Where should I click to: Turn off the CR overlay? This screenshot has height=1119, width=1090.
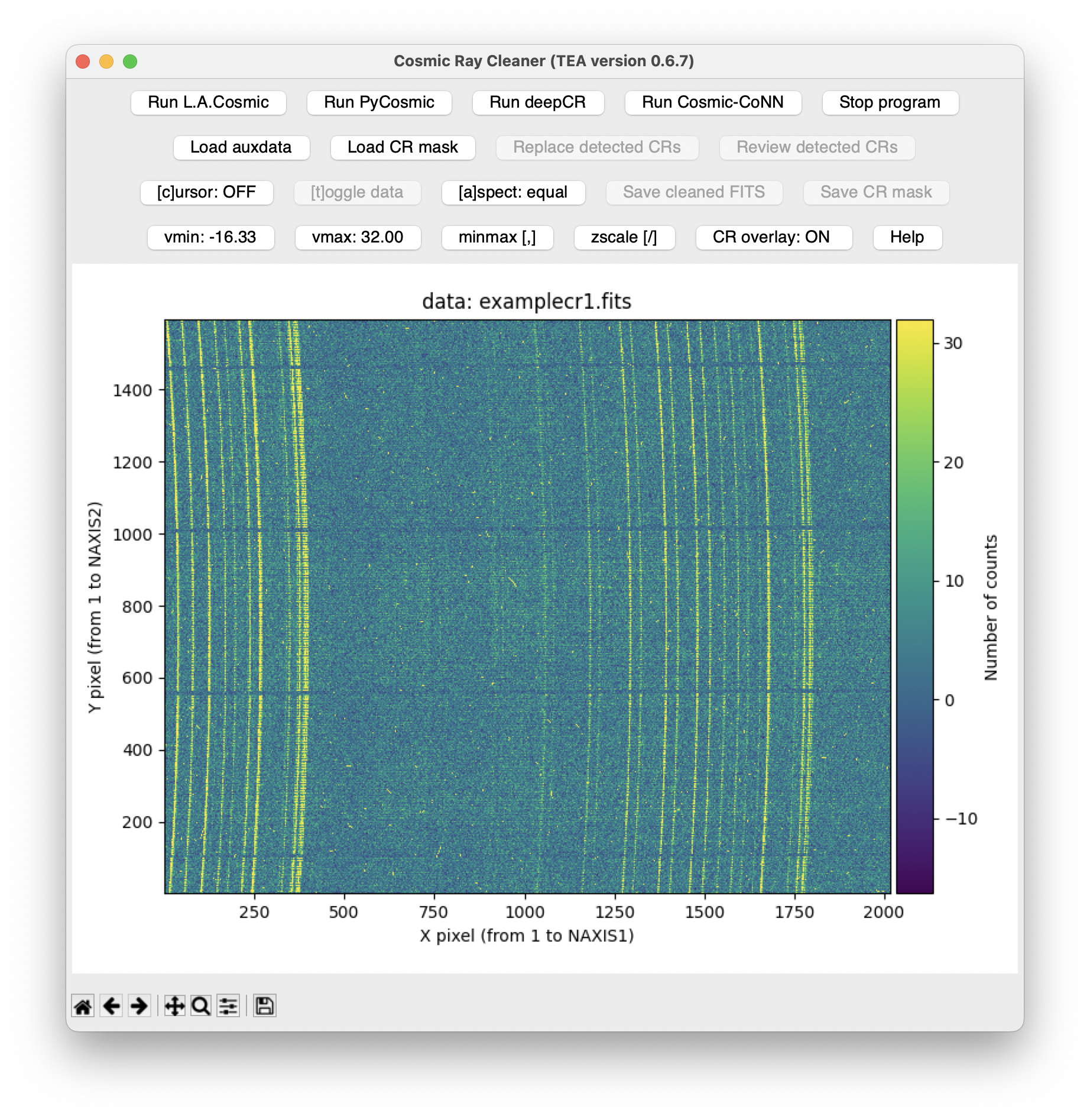coord(773,237)
